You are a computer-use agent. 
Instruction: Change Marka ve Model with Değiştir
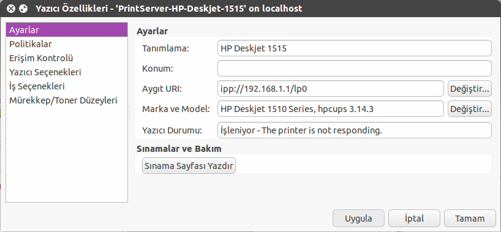click(470, 109)
